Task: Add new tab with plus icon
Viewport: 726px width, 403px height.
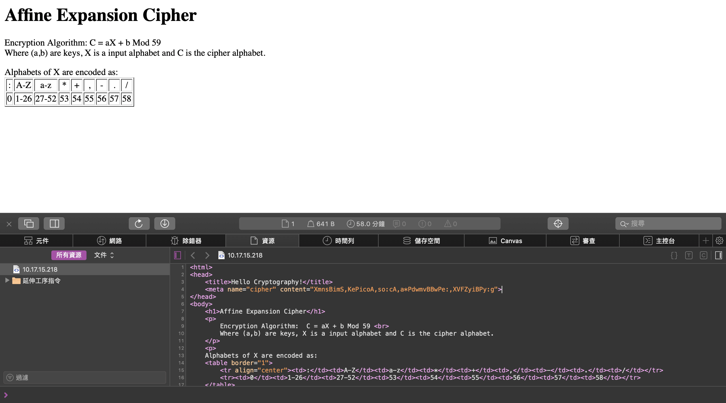Action: (706, 241)
